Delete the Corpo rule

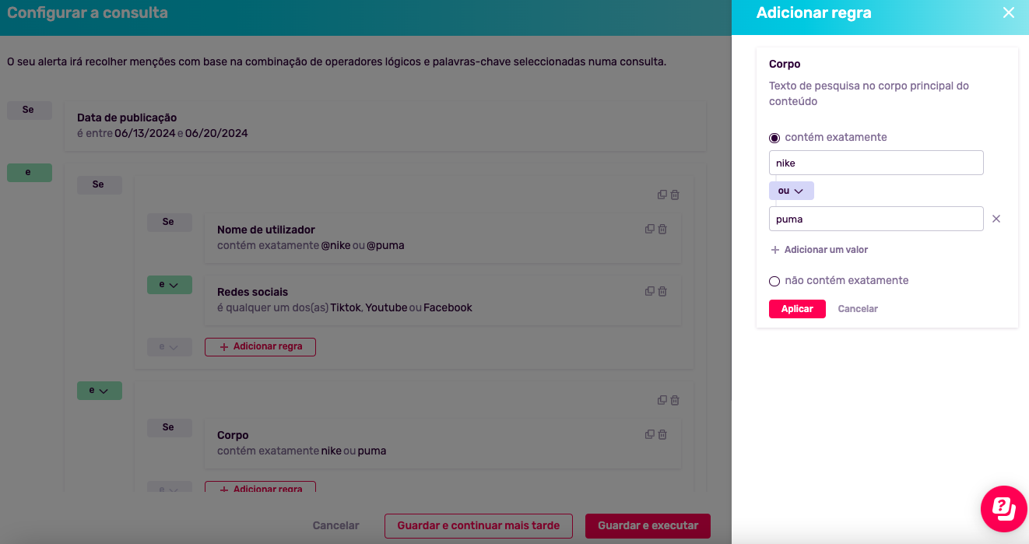[662, 434]
